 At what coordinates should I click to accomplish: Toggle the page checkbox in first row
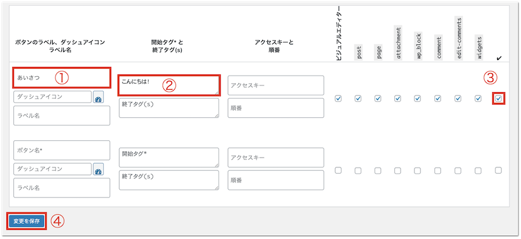(x=378, y=98)
